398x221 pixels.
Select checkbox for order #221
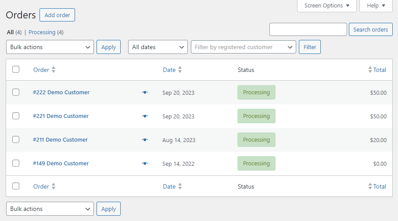[x=16, y=116]
